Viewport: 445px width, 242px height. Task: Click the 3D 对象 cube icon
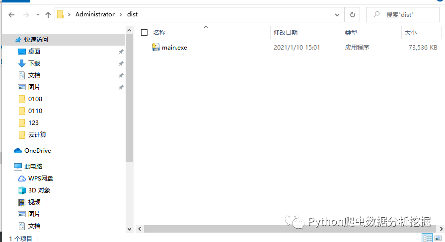tap(22, 190)
